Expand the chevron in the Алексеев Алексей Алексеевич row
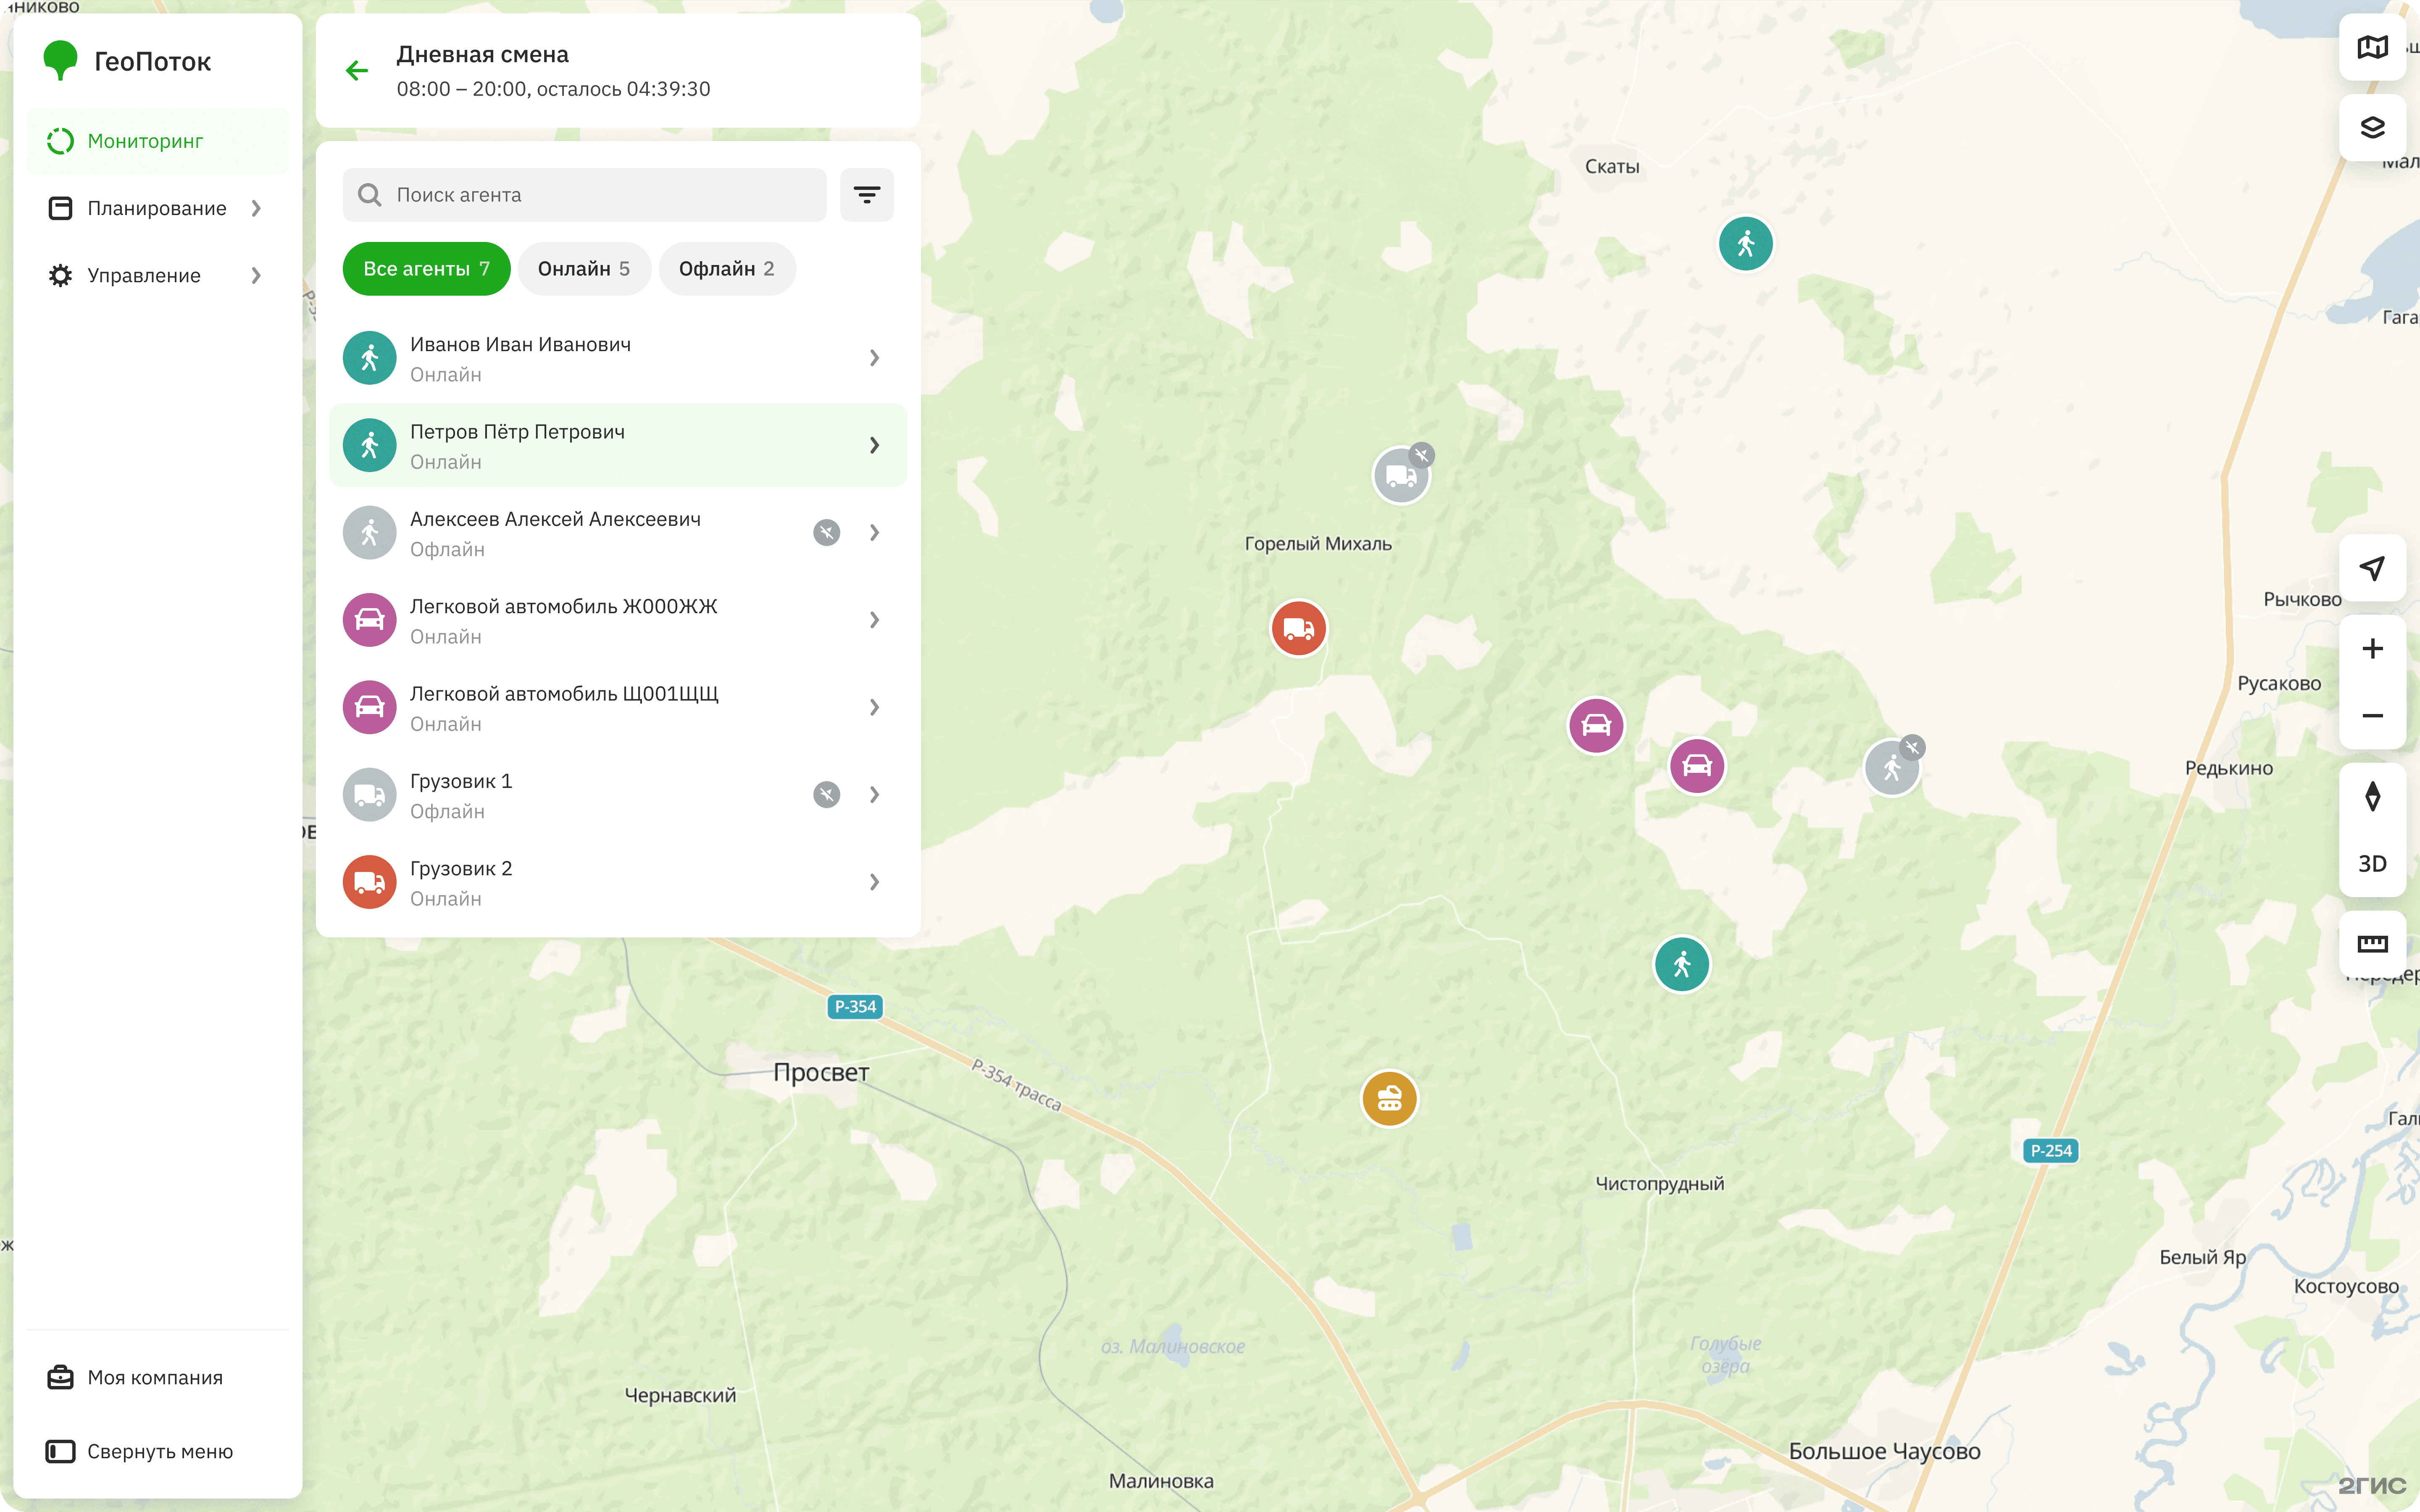Viewport: 2420px width, 1512px height. point(874,532)
